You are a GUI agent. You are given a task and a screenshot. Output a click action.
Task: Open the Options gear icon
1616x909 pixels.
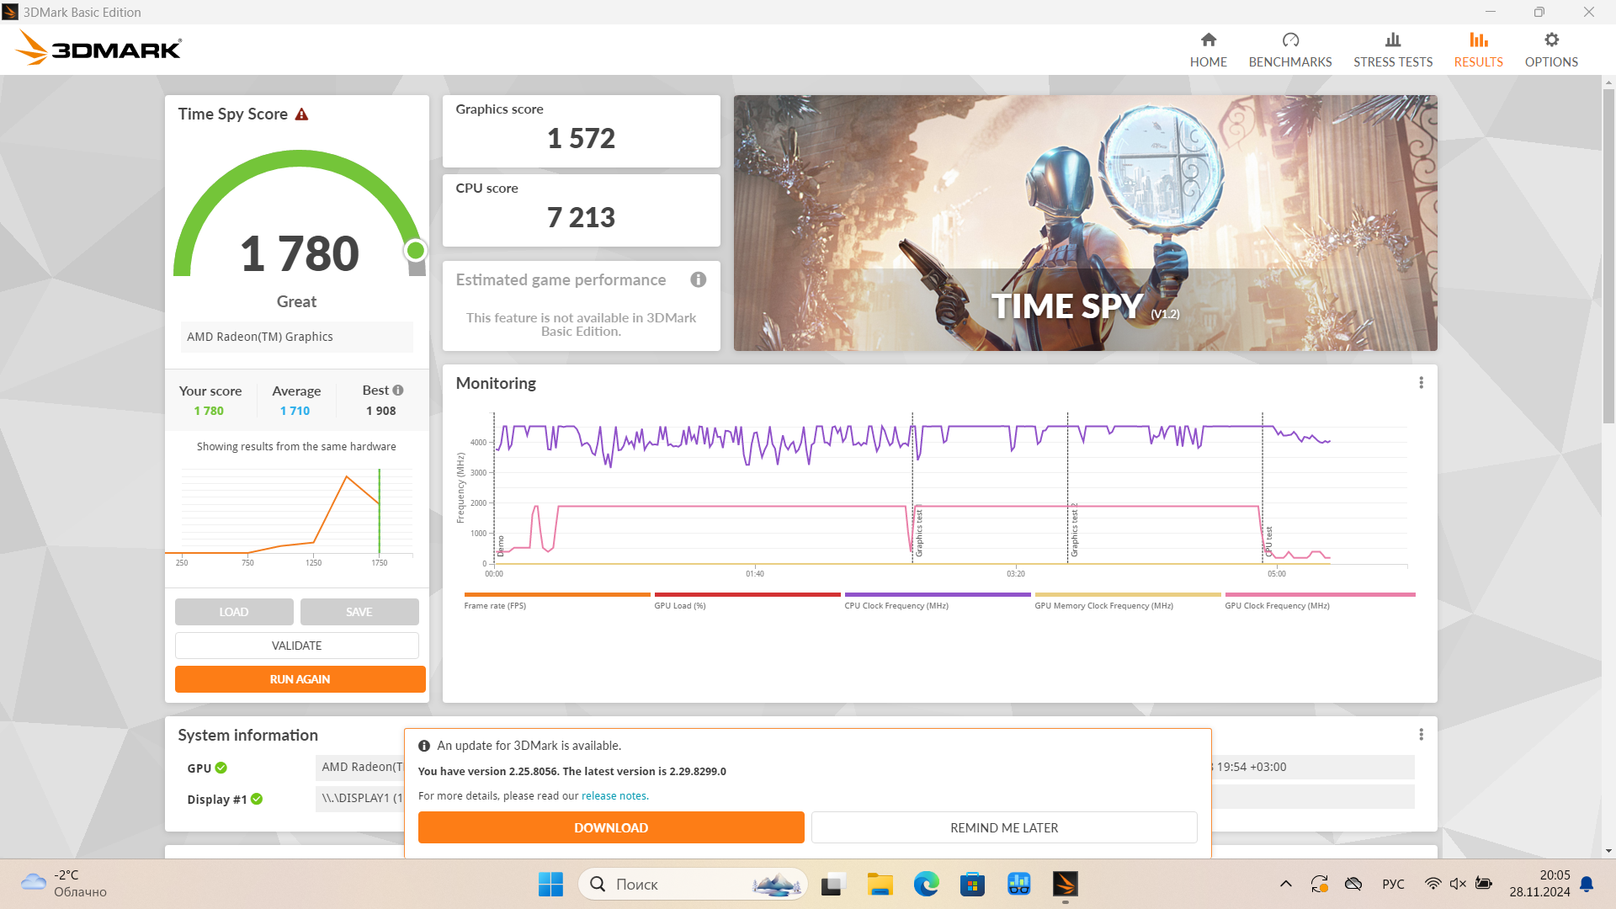[1550, 40]
